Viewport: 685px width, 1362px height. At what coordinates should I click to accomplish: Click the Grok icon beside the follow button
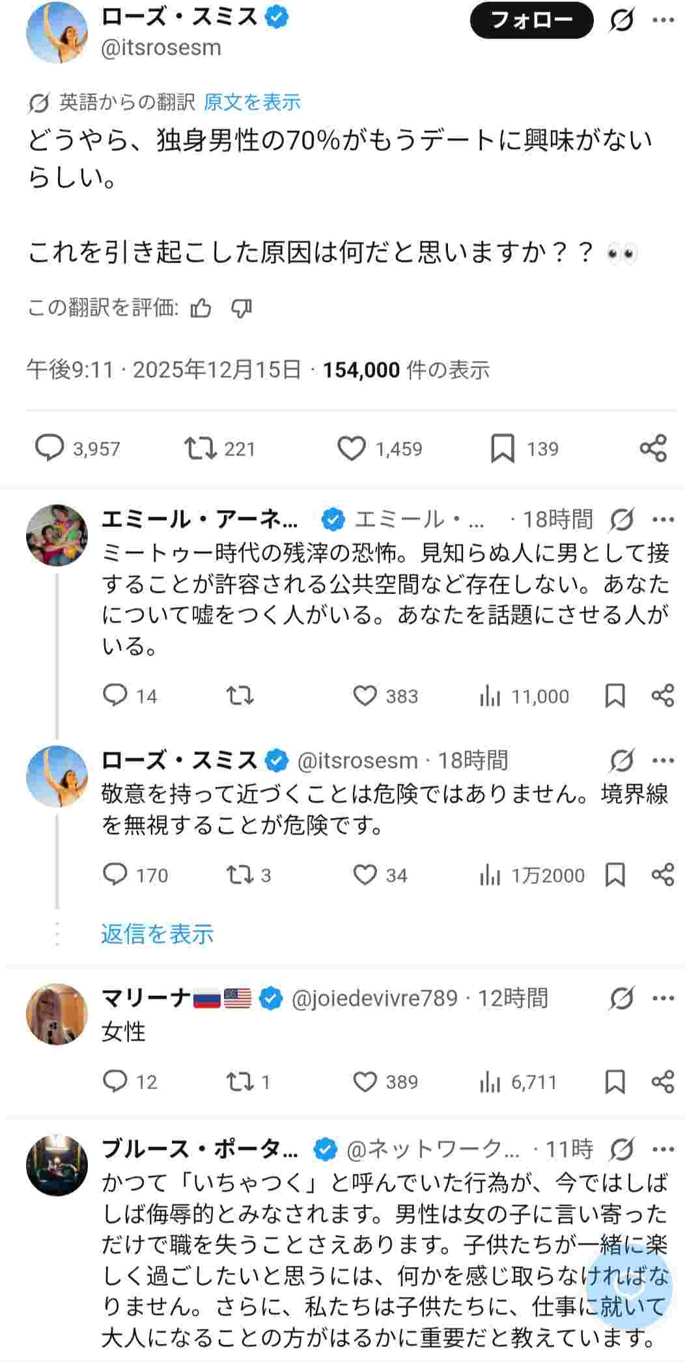[x=622, y=21]
